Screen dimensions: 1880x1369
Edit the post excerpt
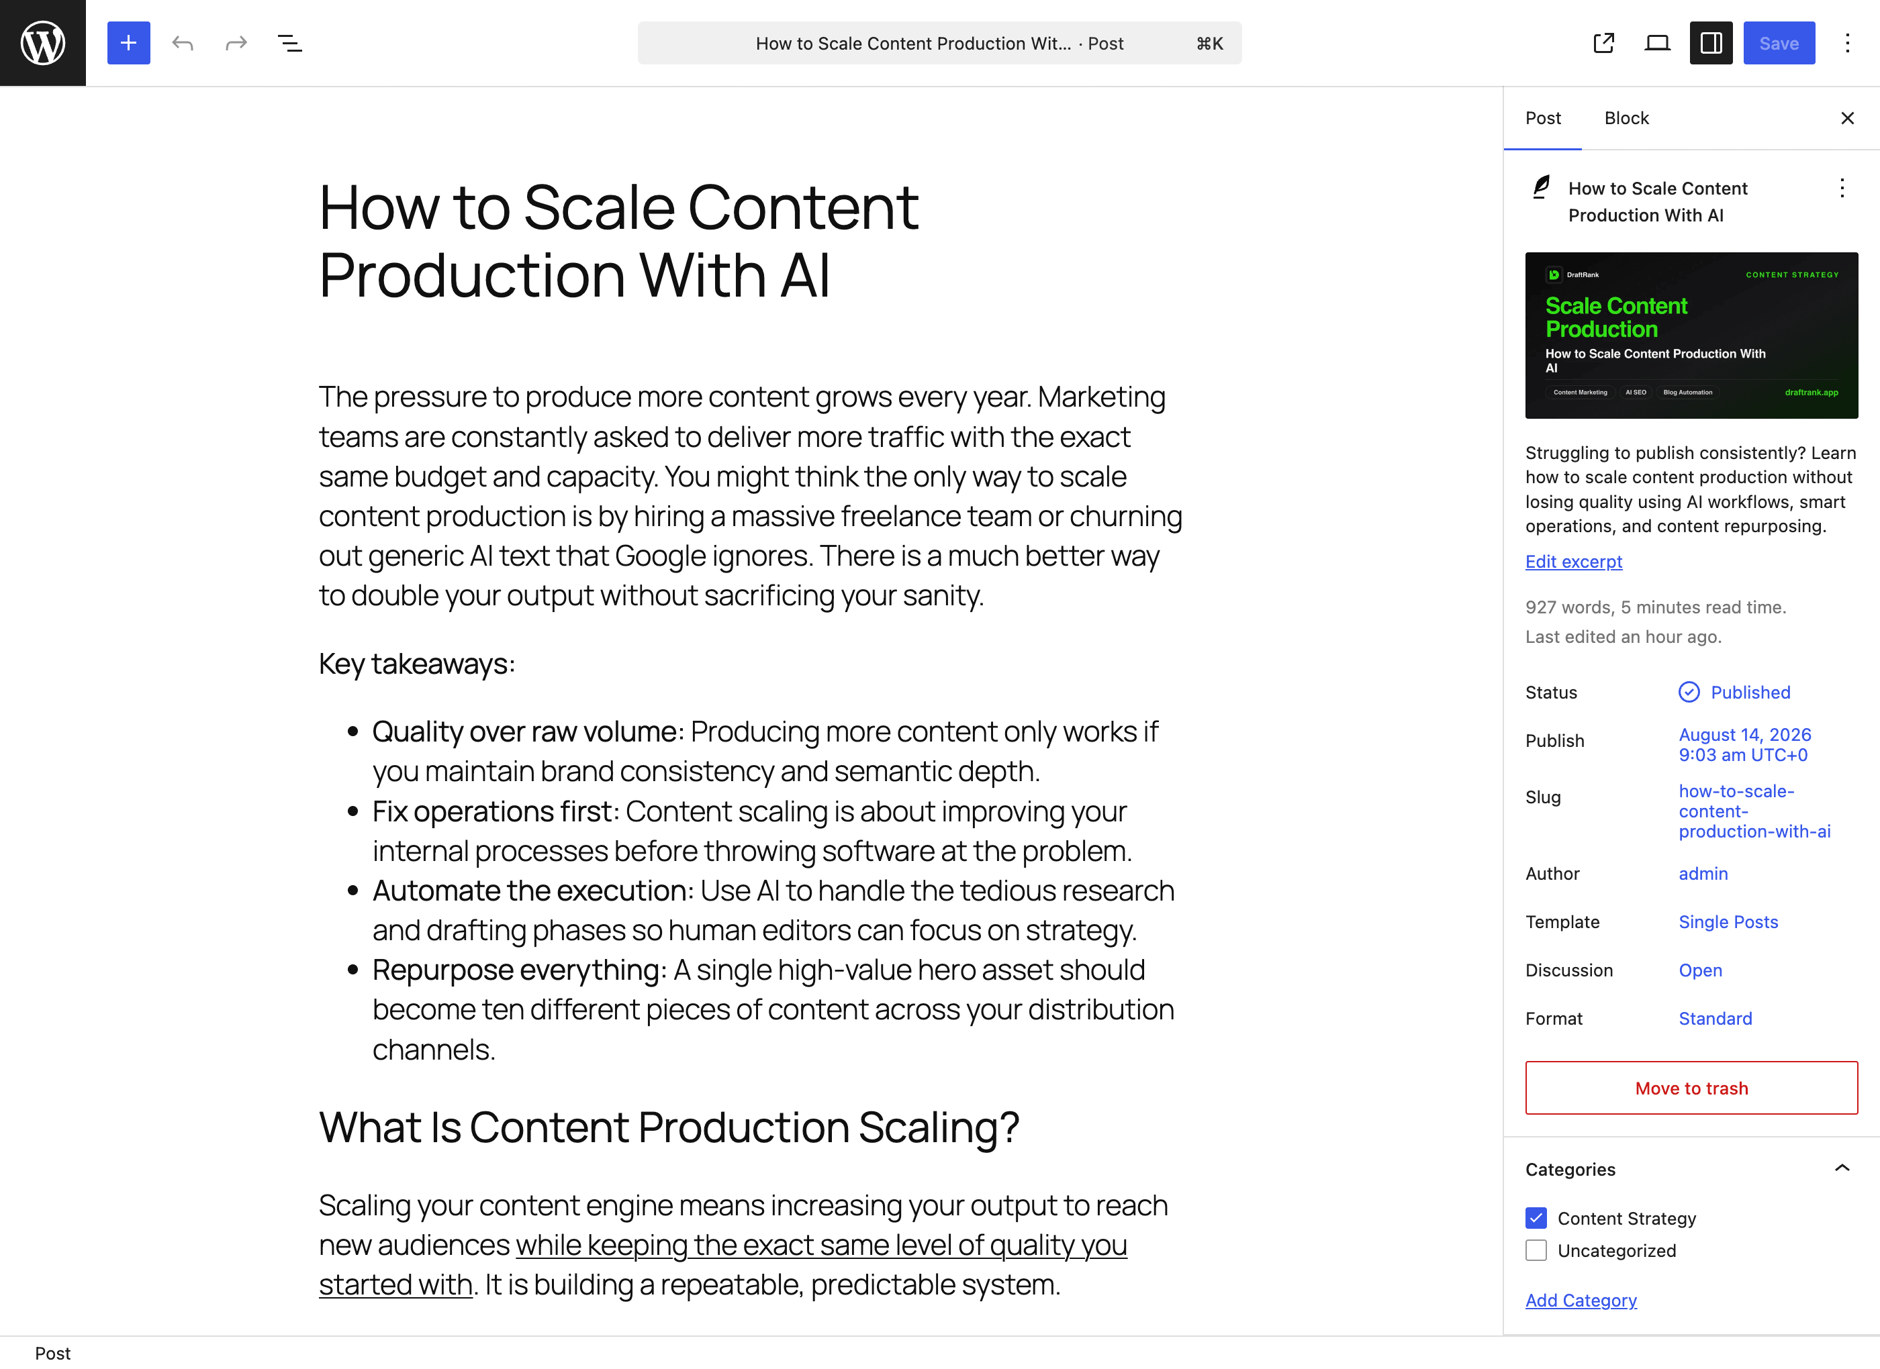[x=1573, y=562]
